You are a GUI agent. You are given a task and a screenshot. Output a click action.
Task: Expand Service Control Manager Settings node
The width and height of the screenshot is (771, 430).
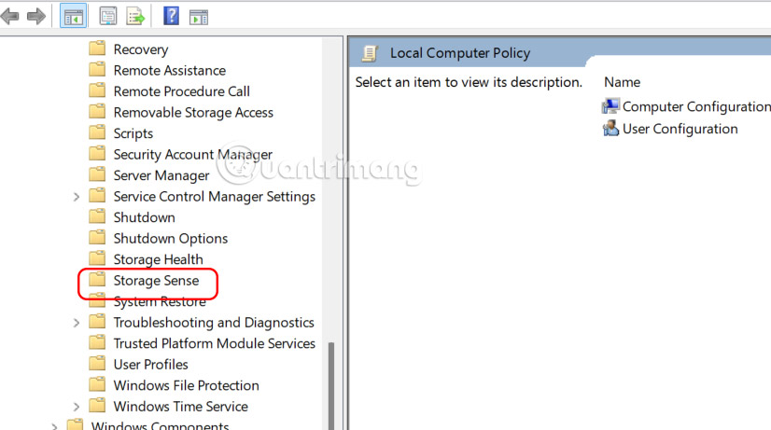click(x=77, y=197)
